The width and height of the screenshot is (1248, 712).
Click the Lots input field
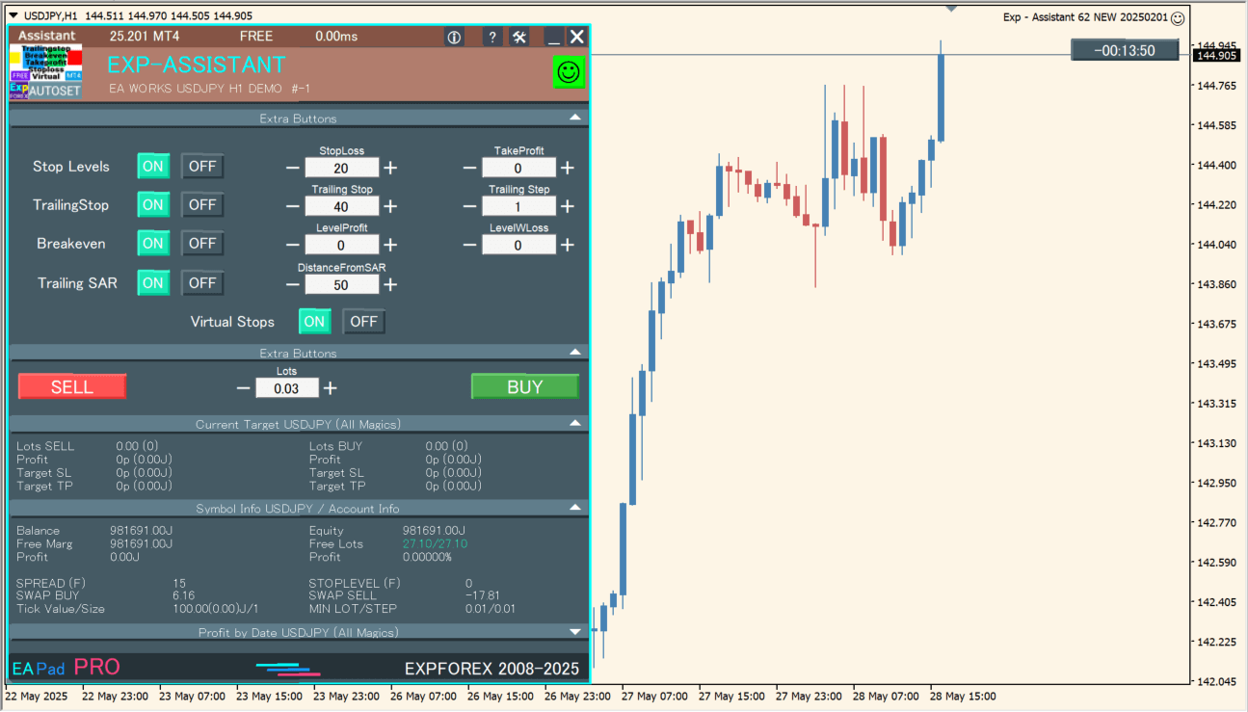point(286,388)
